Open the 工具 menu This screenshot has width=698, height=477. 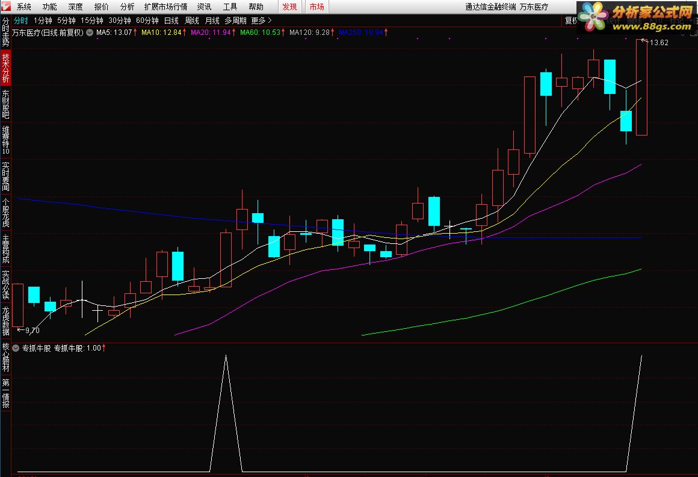coord(230,7)
